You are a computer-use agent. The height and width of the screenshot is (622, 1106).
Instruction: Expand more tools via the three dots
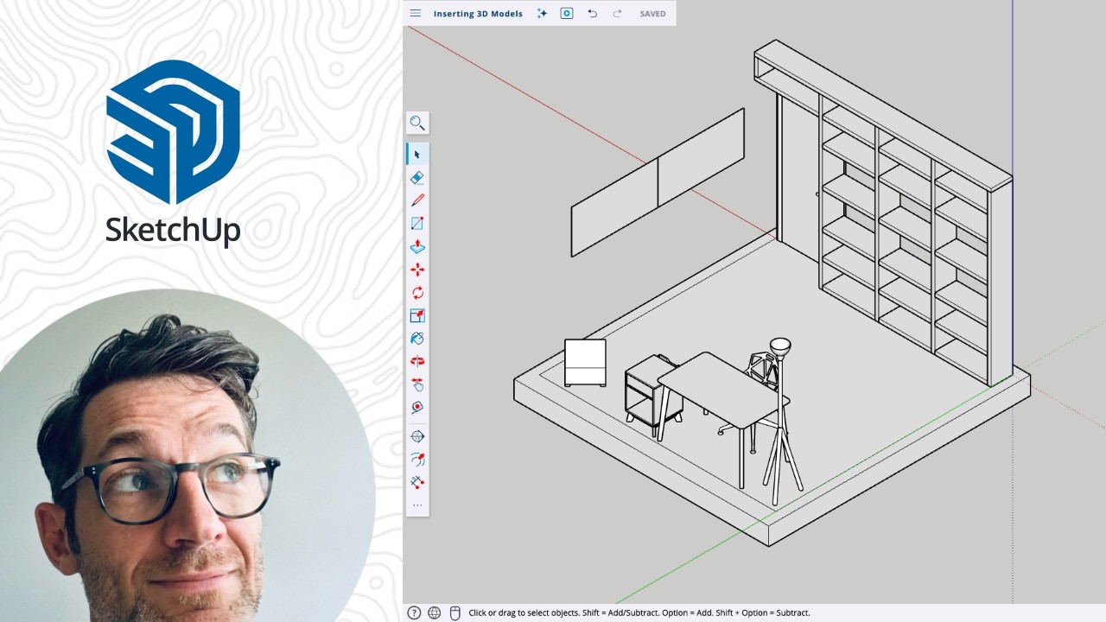(417, 505)
